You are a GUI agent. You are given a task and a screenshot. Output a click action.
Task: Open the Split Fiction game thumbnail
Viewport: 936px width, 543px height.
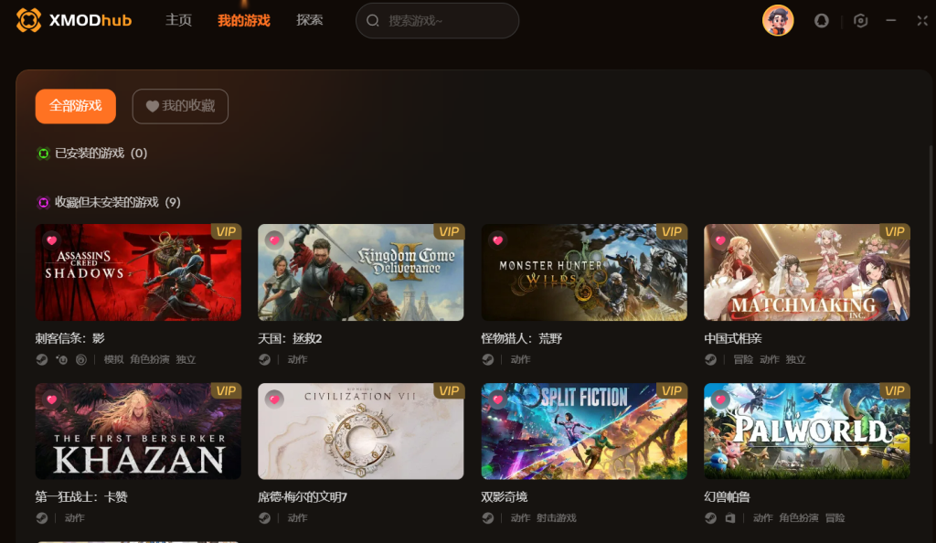tap(584, 431)
